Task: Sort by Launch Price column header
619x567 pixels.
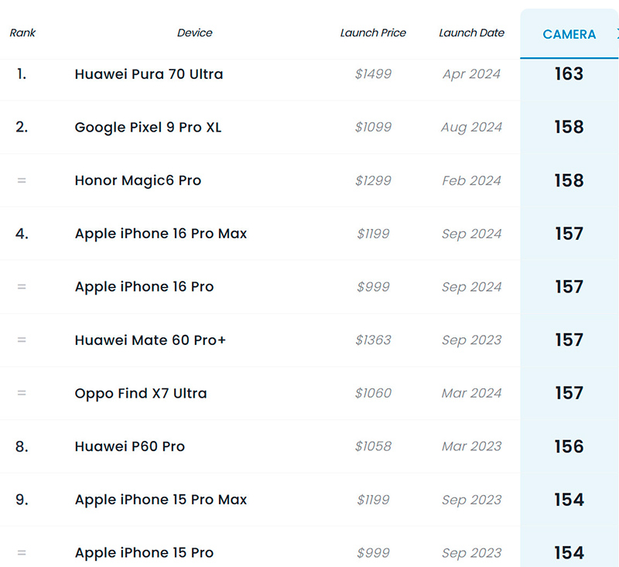Action: [373, 33]
